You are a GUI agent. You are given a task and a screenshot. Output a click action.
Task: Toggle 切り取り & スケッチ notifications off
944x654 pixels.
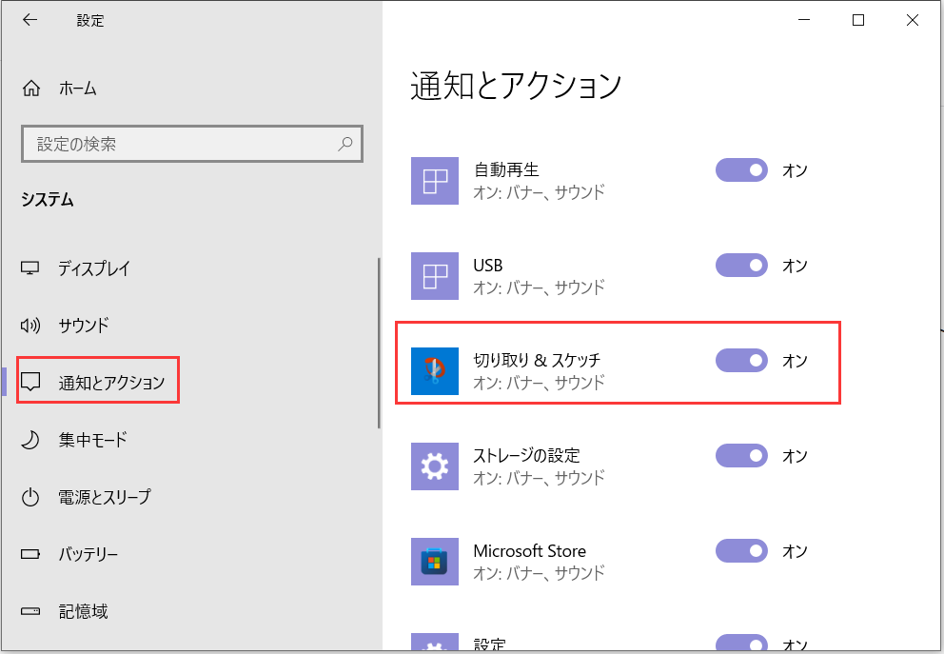[741, 361]
